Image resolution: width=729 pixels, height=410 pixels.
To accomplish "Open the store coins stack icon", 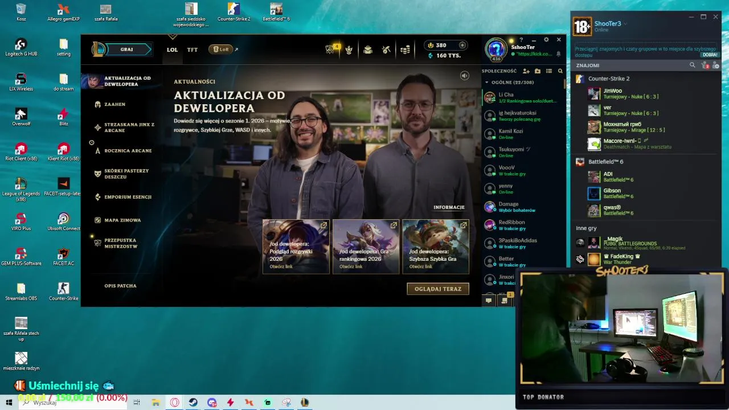I will tap(405, 50).
